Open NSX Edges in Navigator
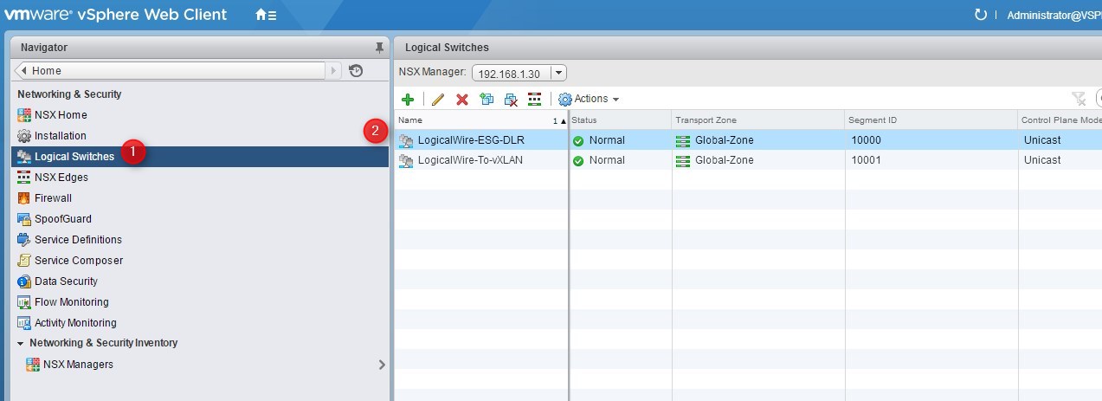Viewport: 1102px width, 401px height. coord(61,178)
